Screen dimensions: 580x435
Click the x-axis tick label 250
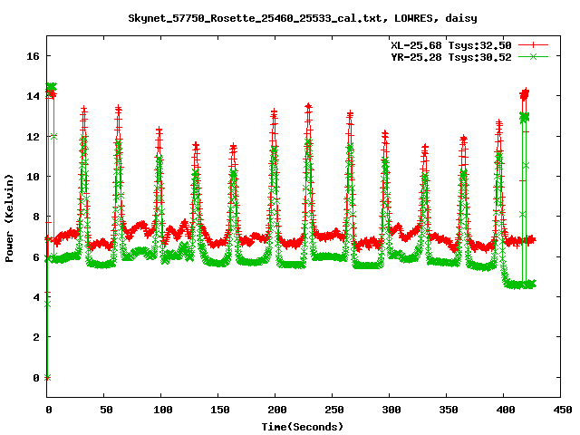334,410
